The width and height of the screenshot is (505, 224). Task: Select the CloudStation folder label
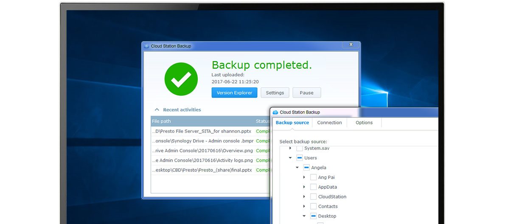332,196
